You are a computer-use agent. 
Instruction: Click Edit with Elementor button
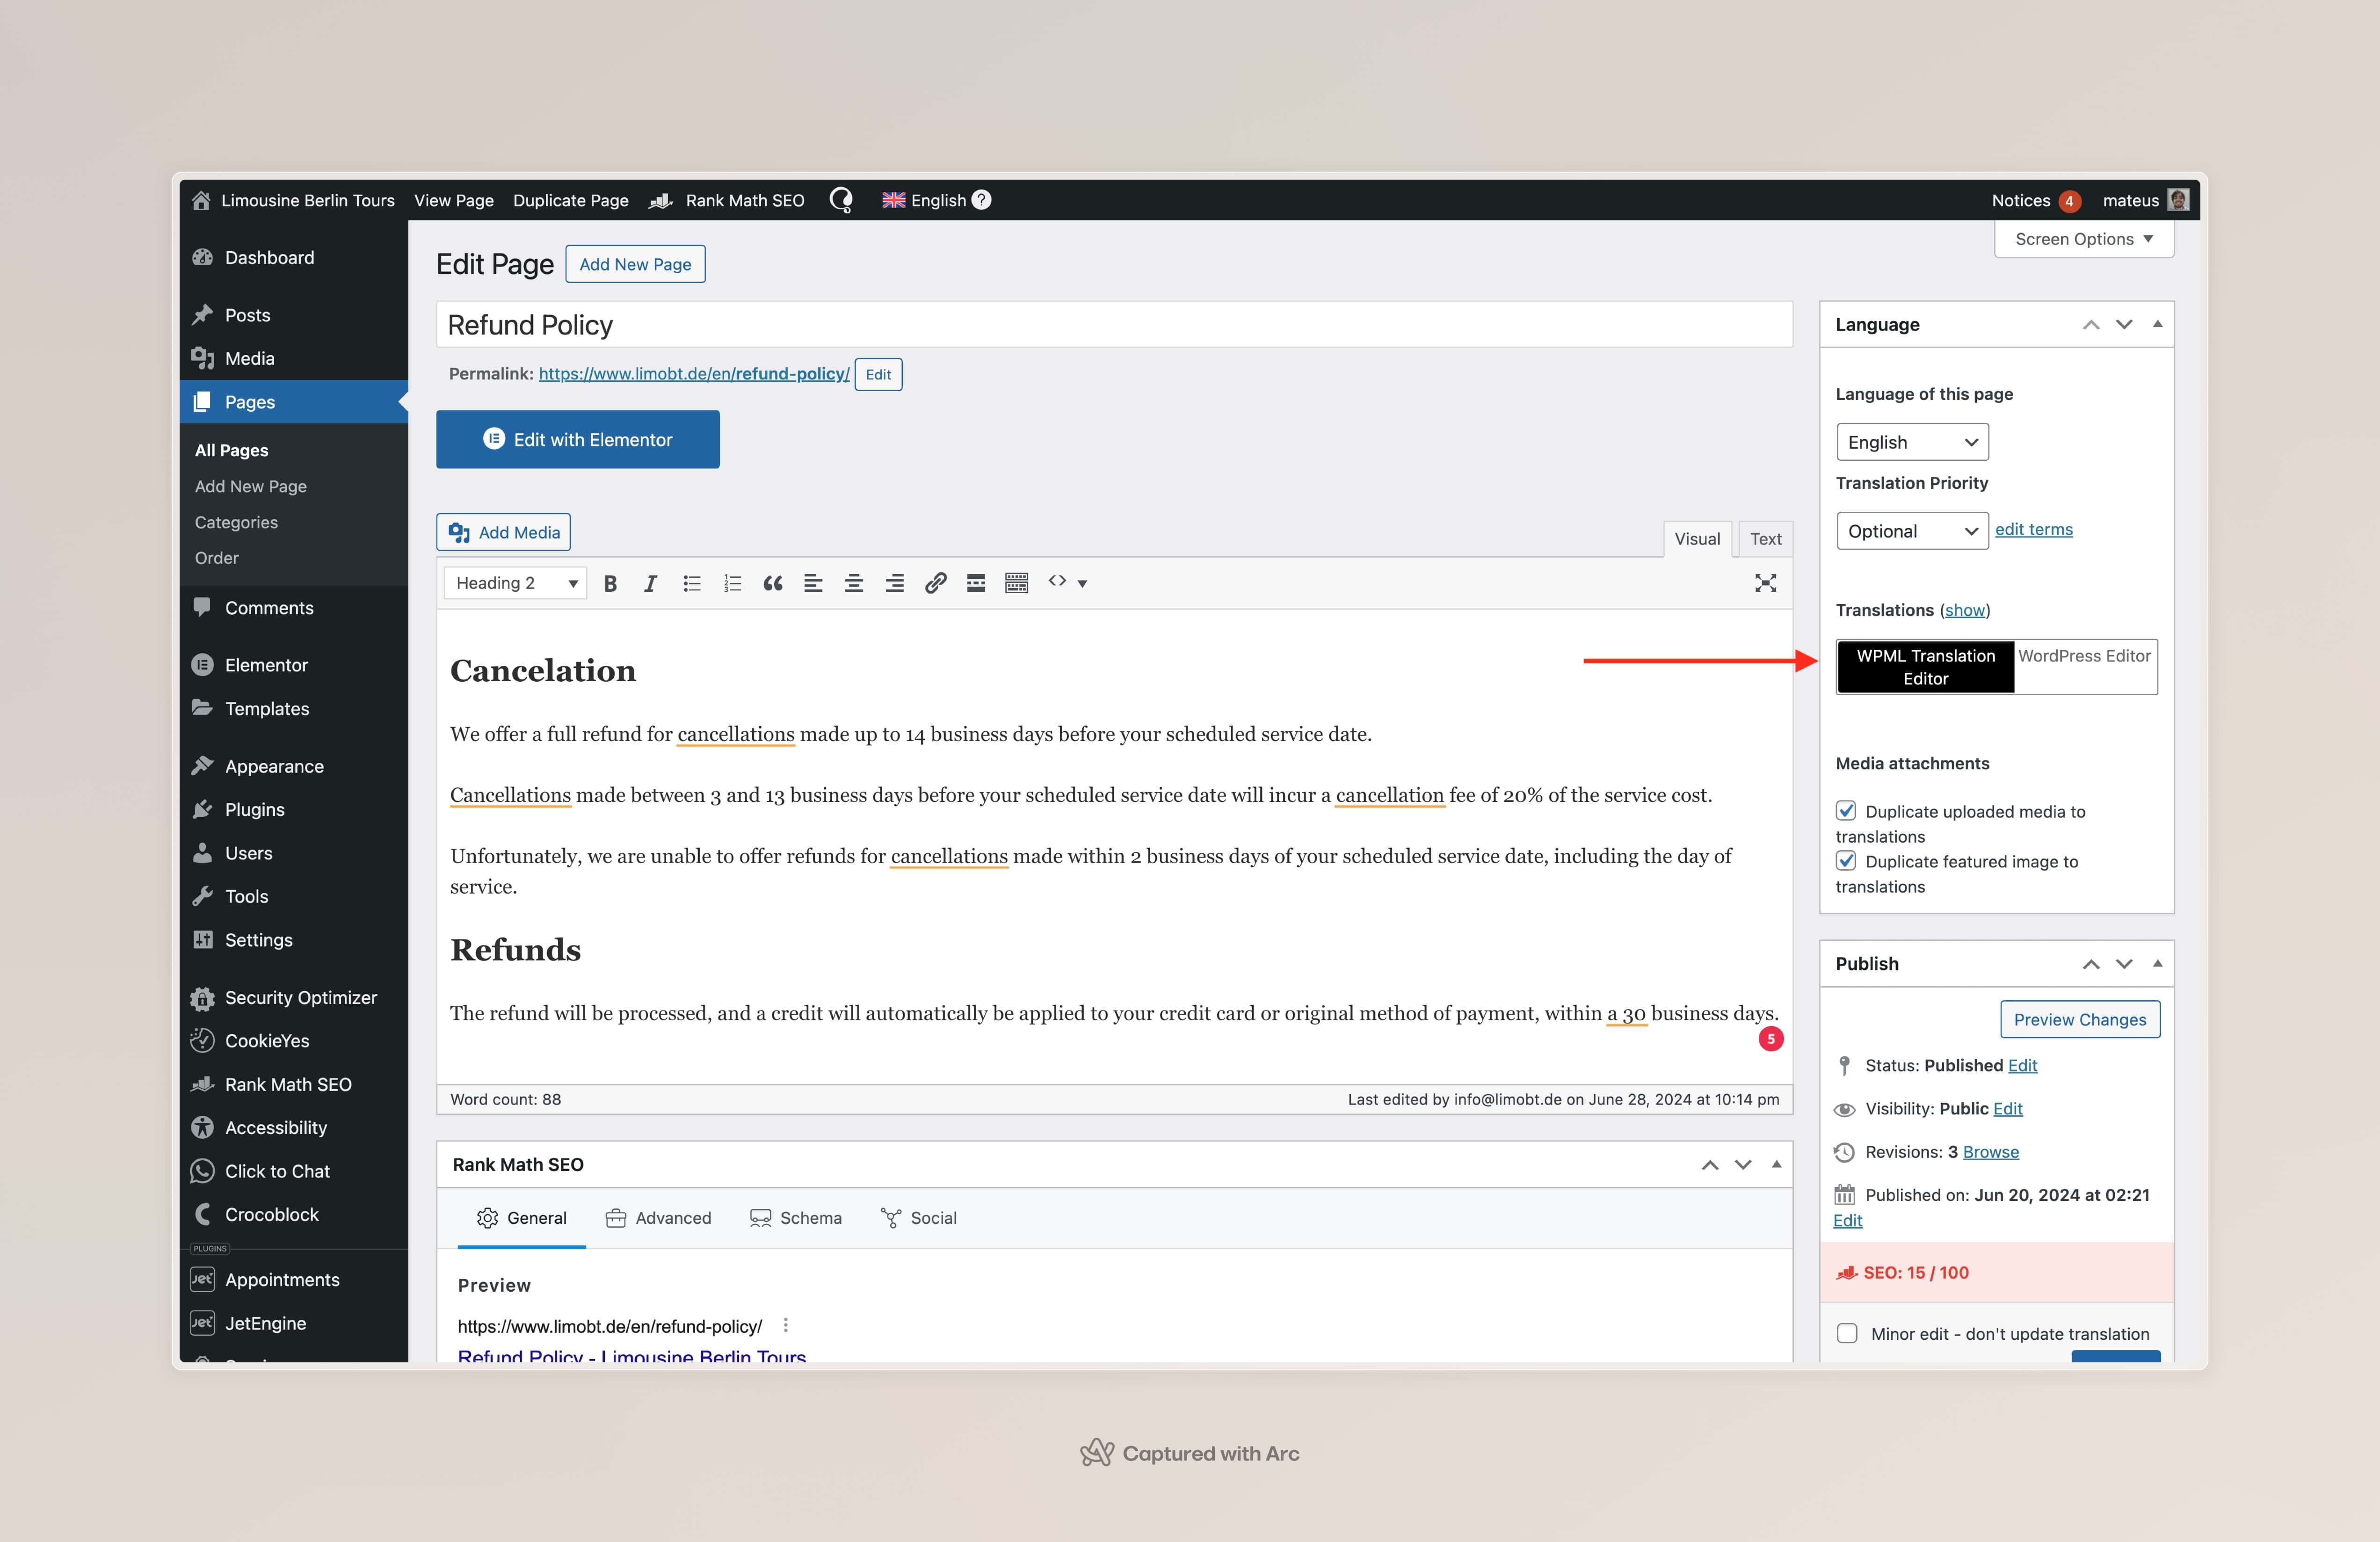[x=578, y=439]
